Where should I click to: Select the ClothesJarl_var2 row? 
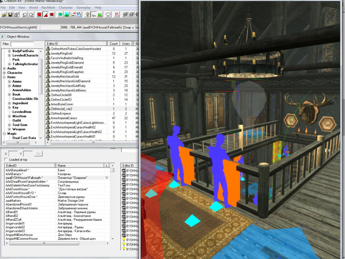point(92,109)
